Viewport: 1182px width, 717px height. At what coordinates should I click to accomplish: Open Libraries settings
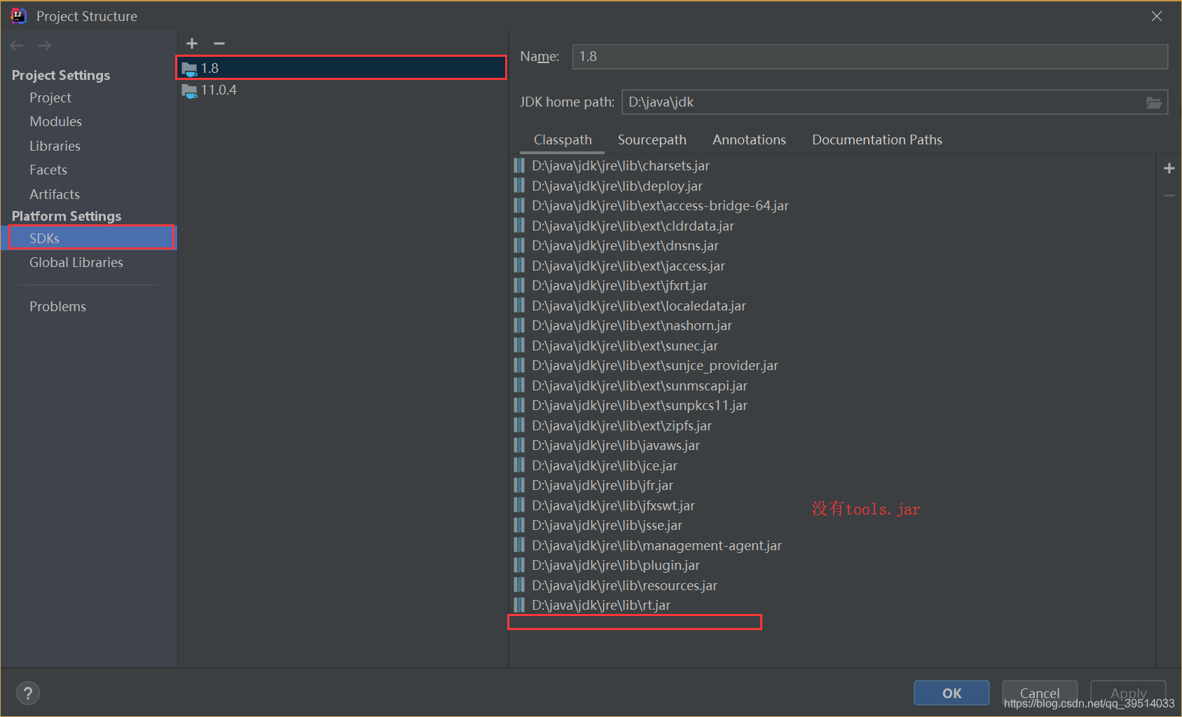tap(55, 146)
